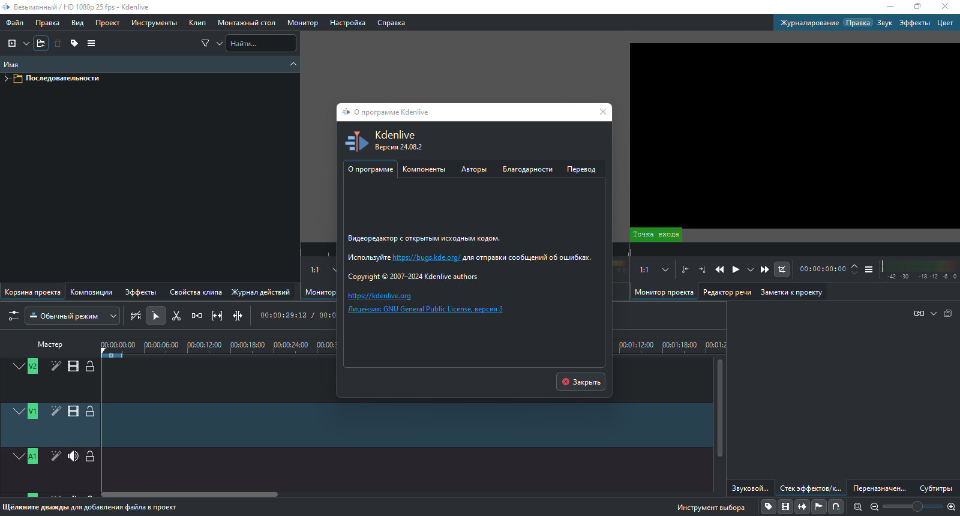This screenshot has height=516, width=960.
Task: Hide video on track V2
Action: 73,366
